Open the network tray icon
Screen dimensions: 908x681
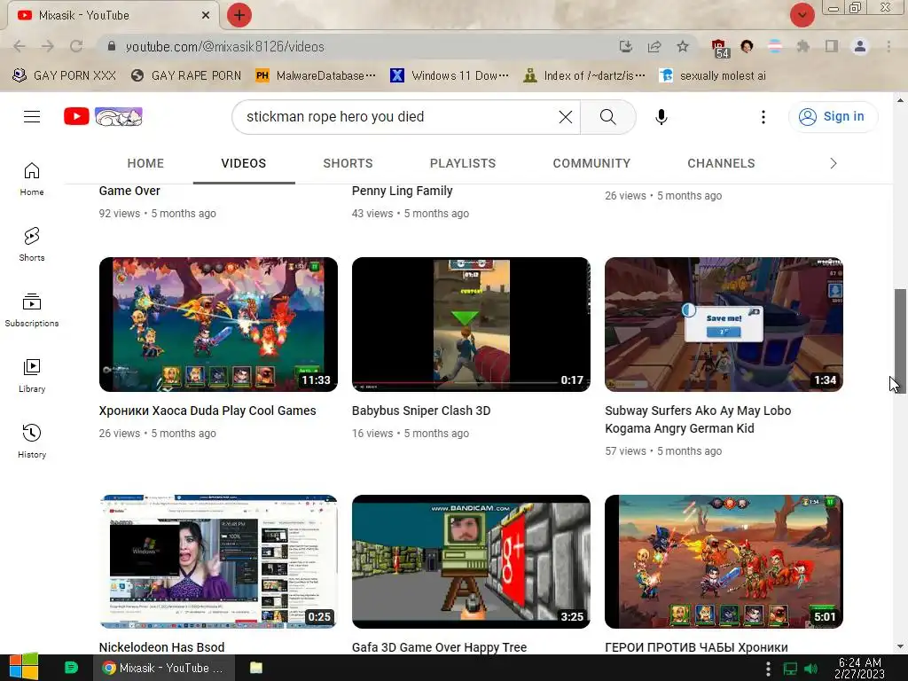pyautogui.click(x=790, y=669)
